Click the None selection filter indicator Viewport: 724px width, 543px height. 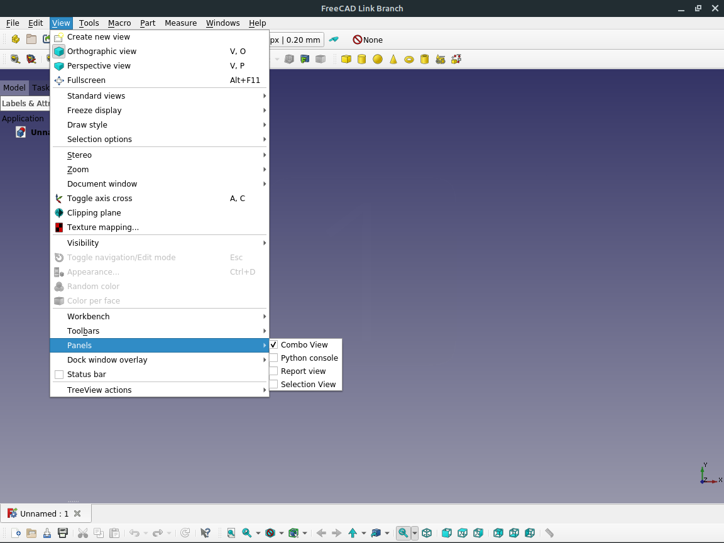367,40
